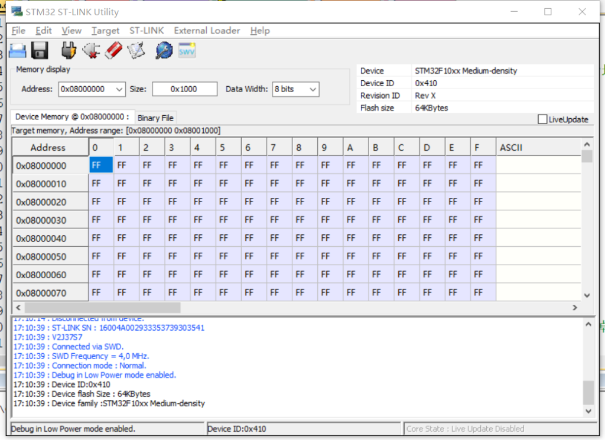Click column header A in memory grid
The height and width of the screenshot is (440, 605).
(x=356, y=147)
